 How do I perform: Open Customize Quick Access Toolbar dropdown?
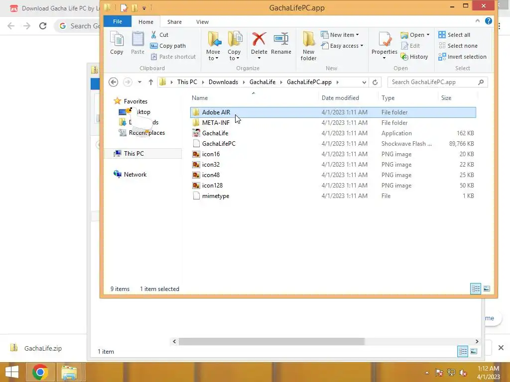tap(144, 8)
